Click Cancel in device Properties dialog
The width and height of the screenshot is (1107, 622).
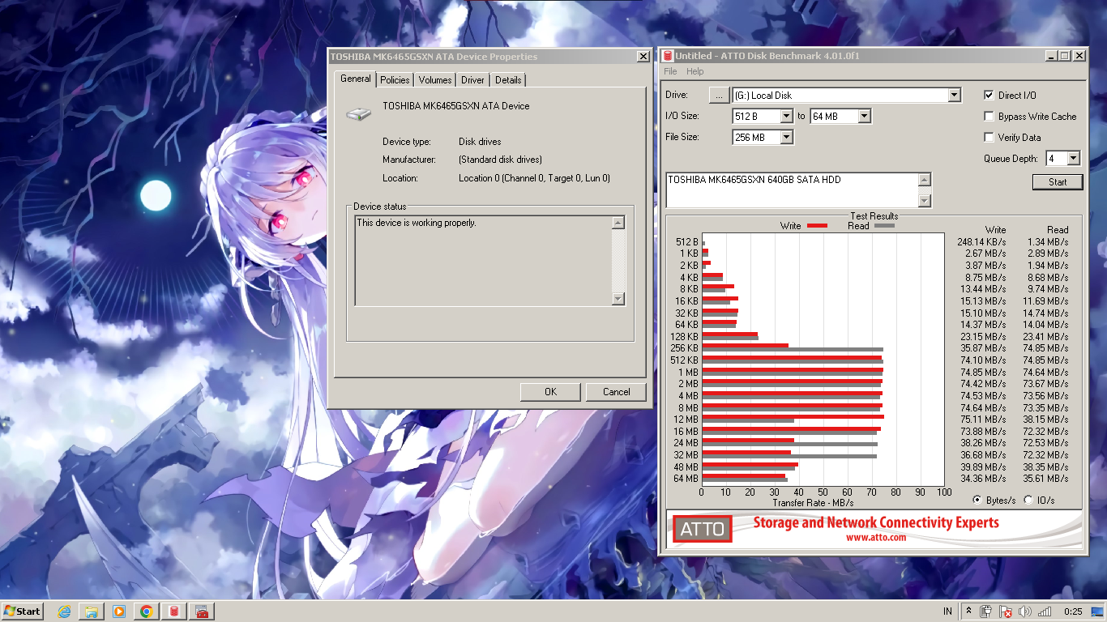(x=616, y=392)
